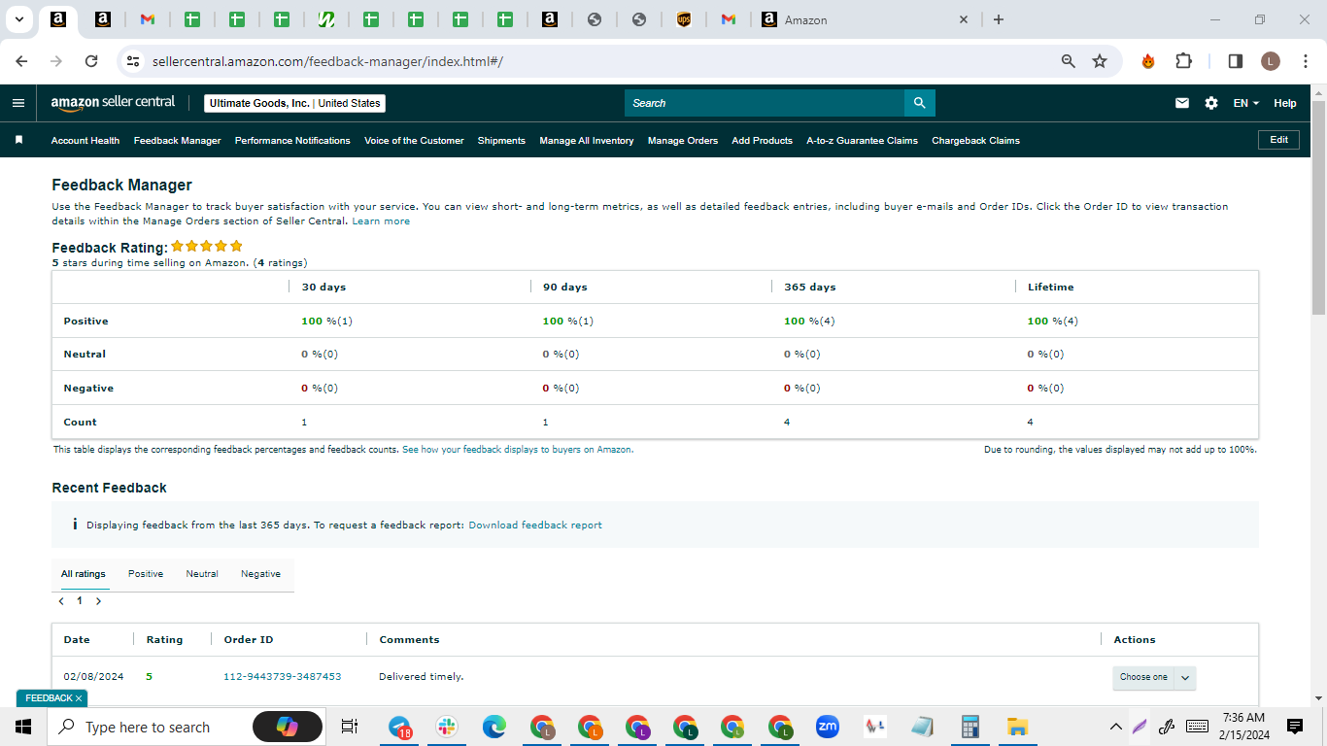Show hidden system tray icons
Viewport: 1327px width, 746px height.
click(1115, 727)
